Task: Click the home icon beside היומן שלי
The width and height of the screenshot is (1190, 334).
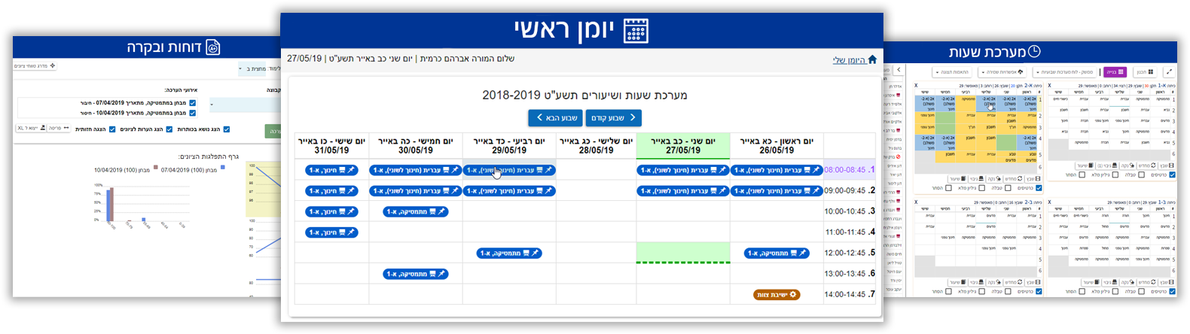Action: click(x=872, y=59)
